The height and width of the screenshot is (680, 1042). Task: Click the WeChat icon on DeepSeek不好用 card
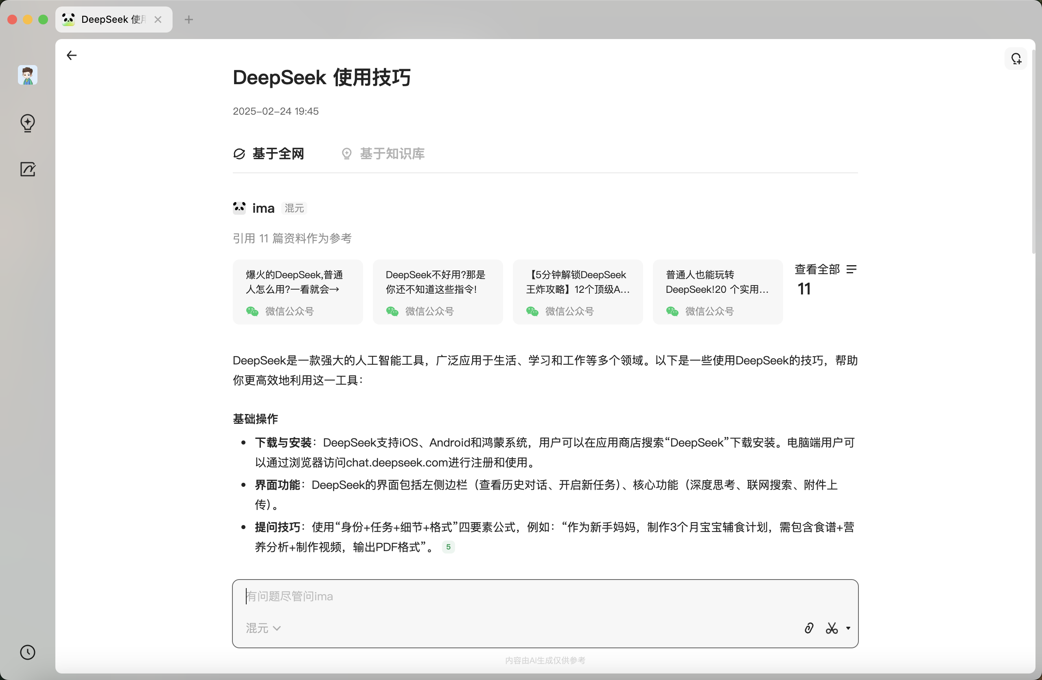point(392,311)
